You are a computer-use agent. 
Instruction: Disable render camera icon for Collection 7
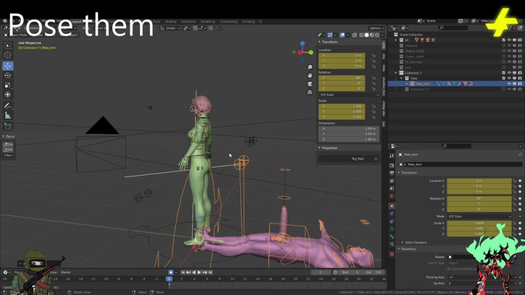click(x=520, y=72)
